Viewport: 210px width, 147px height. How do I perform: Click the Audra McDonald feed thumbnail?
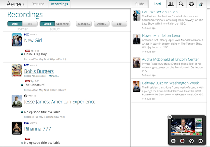click(x=136, y=63)
